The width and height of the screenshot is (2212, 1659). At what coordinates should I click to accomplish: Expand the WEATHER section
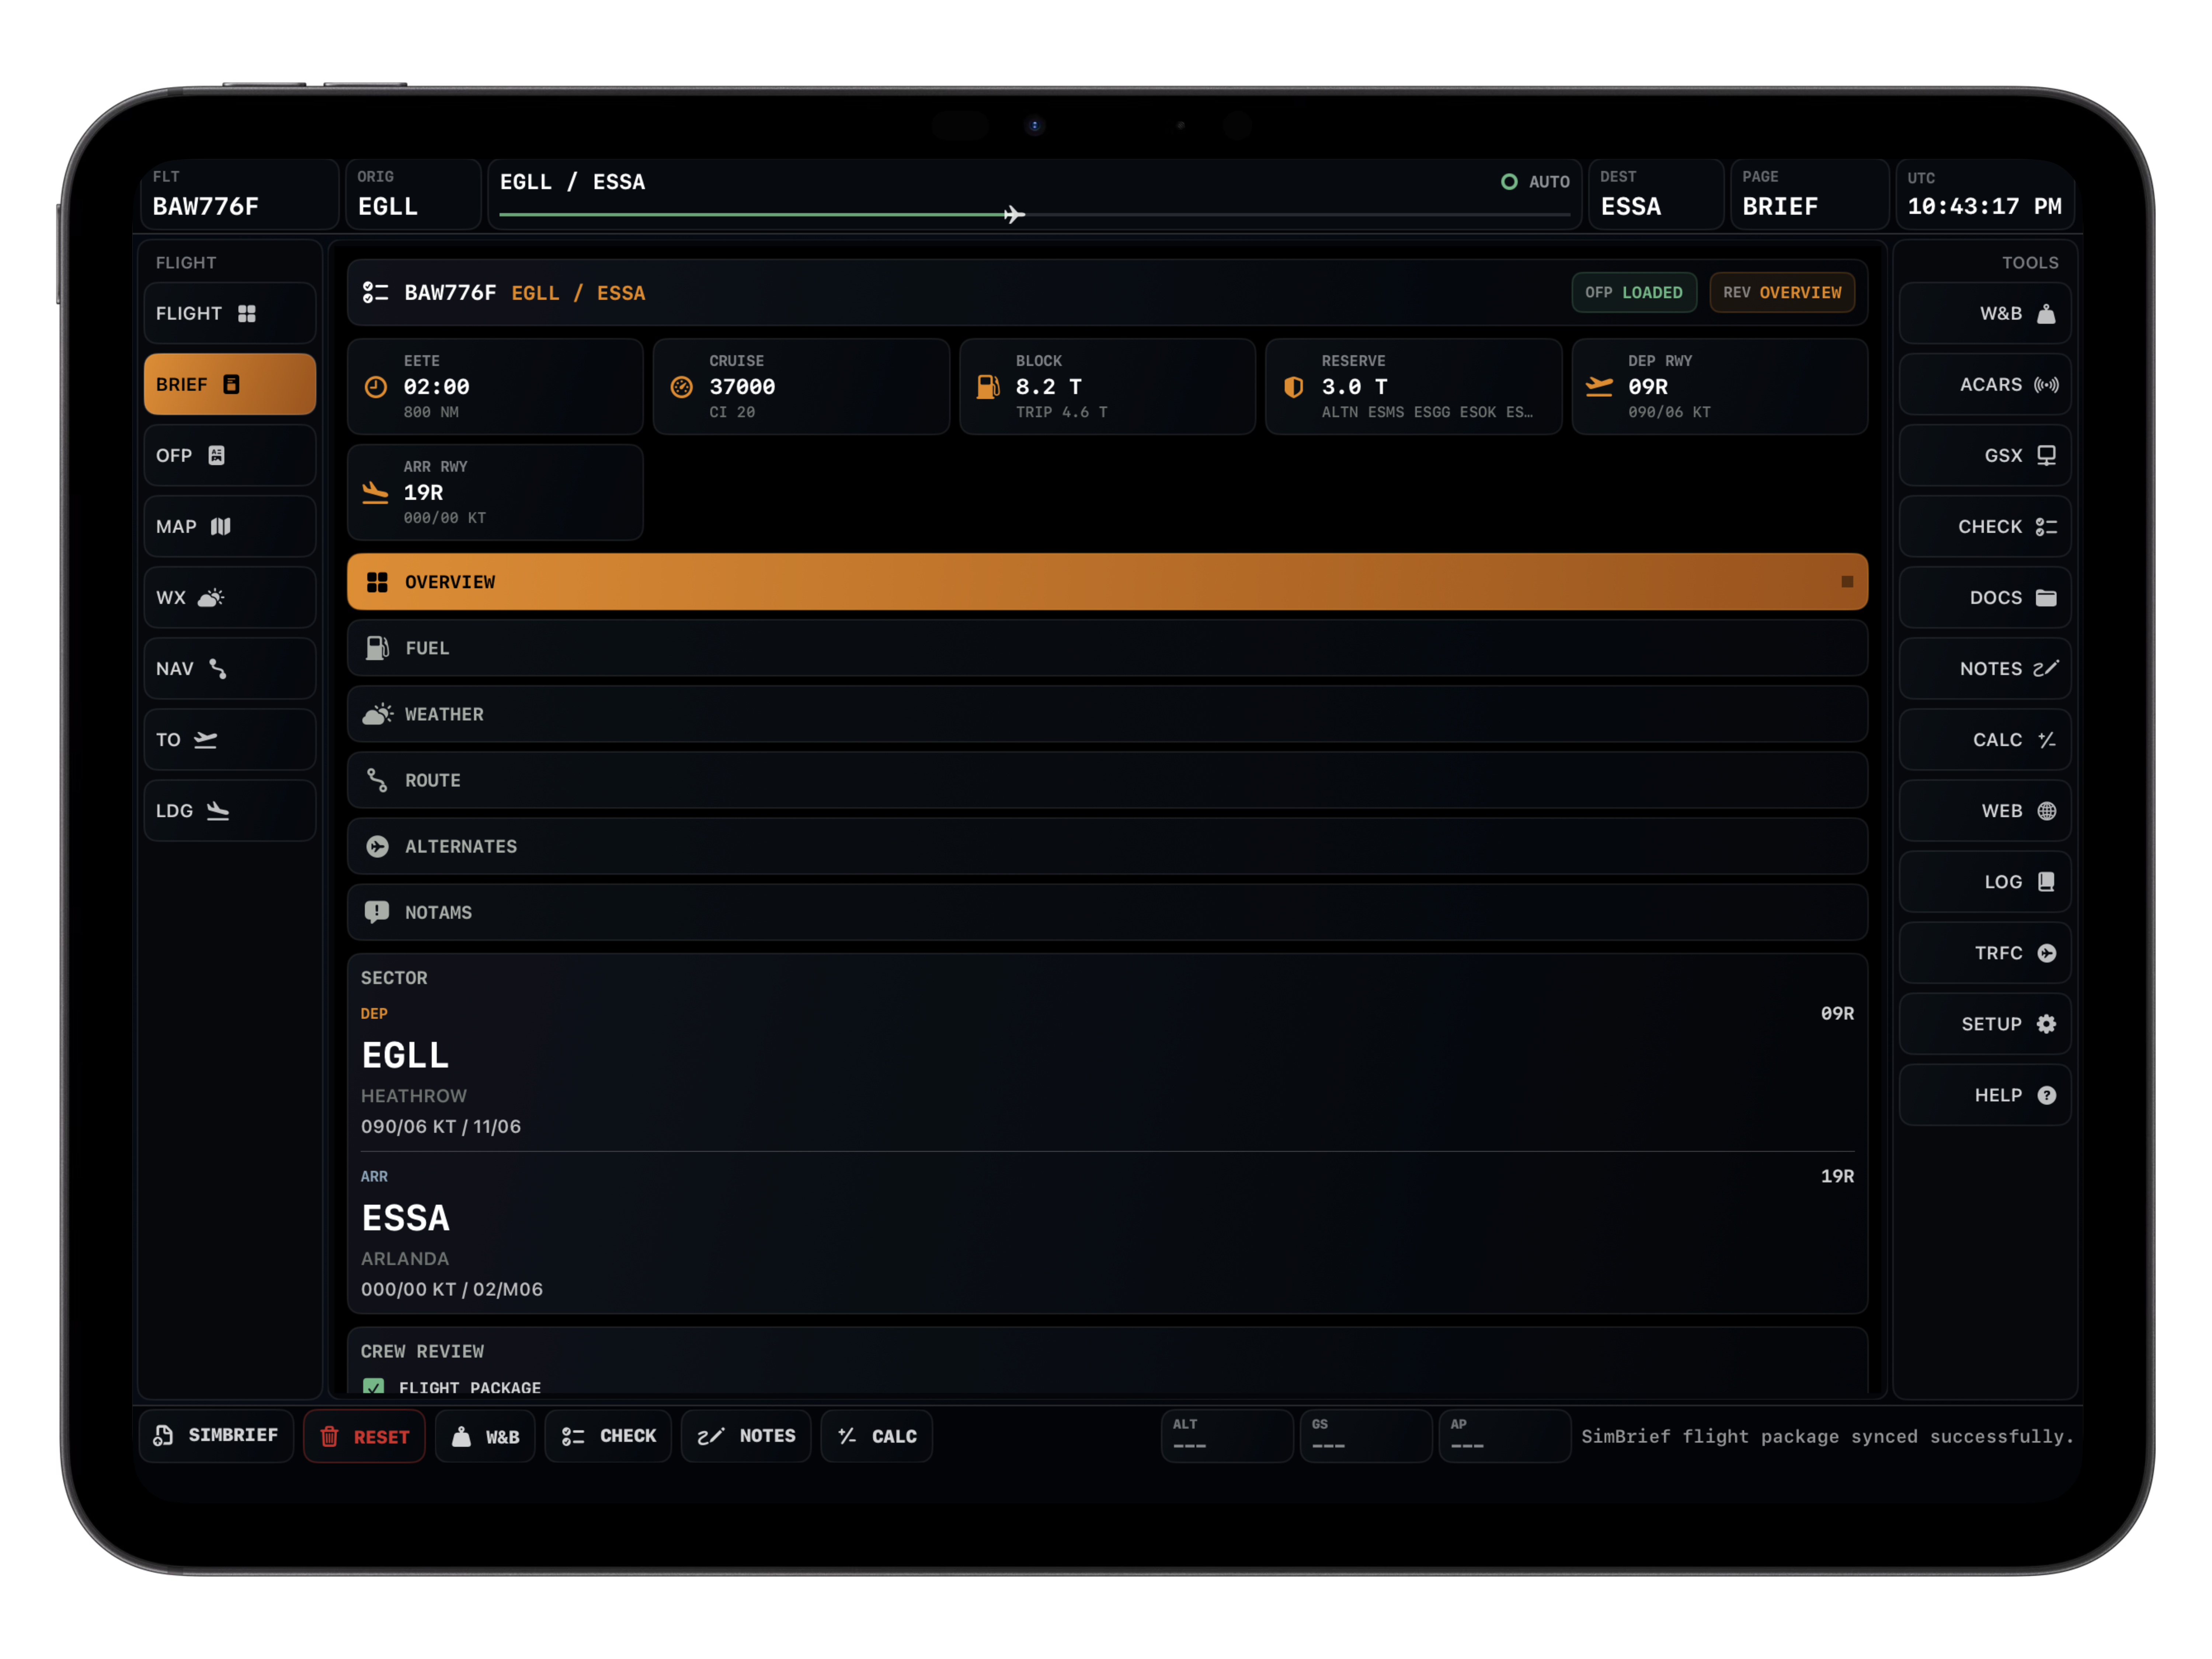pos(1107,714)
